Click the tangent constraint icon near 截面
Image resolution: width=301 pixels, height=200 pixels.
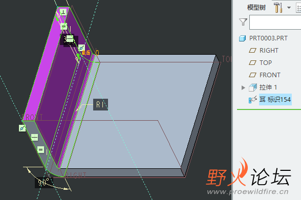(81, 48)
